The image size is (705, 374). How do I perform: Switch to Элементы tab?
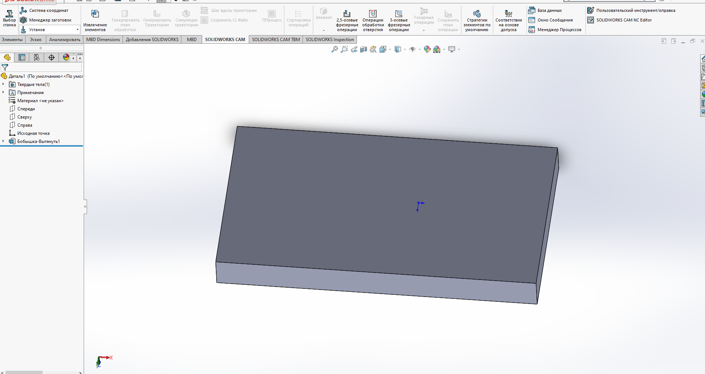point(12,40)
